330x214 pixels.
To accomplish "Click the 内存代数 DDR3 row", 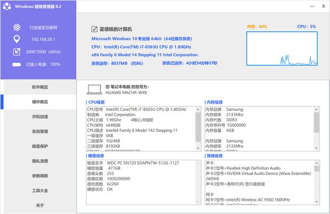I will [221, 120].
